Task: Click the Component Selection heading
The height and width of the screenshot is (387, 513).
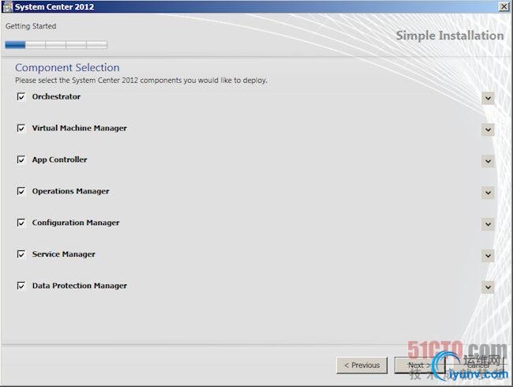Action: (x=67, y=67)
